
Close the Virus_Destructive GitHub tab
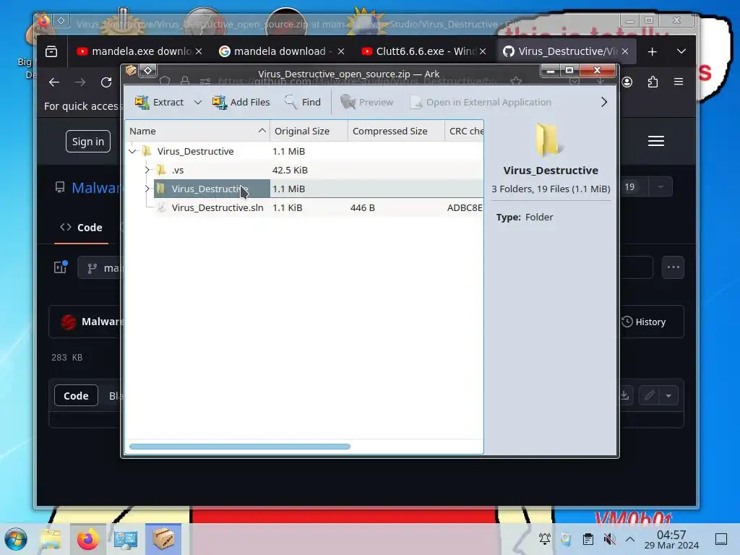[x=625, y=51]
